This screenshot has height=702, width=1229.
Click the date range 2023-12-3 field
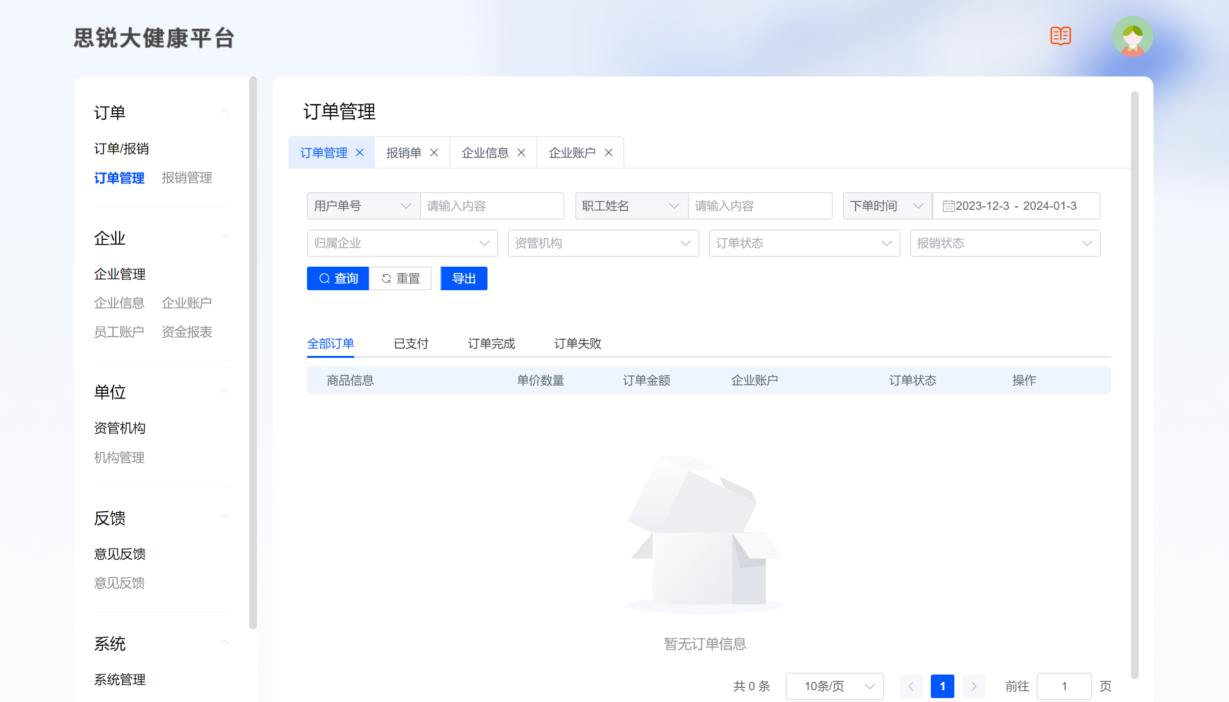click(x=1016, y=206)
